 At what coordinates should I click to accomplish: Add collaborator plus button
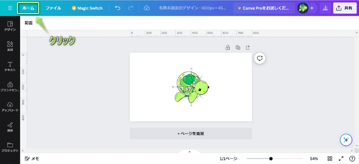pyautogui.click(x=312, y=8)
